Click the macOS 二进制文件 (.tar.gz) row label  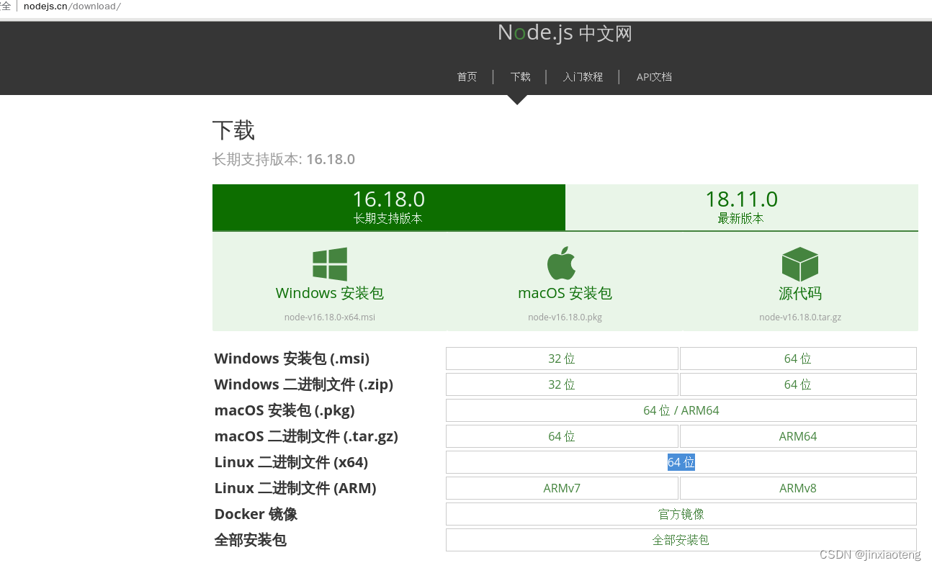(x=306, y=436)
